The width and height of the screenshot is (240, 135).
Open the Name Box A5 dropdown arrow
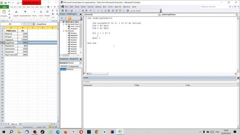pyautogui.click(x=21, y=24)
